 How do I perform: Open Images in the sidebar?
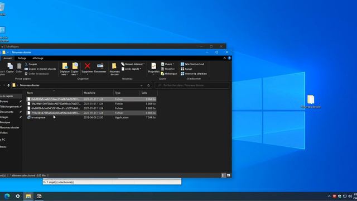pos(4,117)
